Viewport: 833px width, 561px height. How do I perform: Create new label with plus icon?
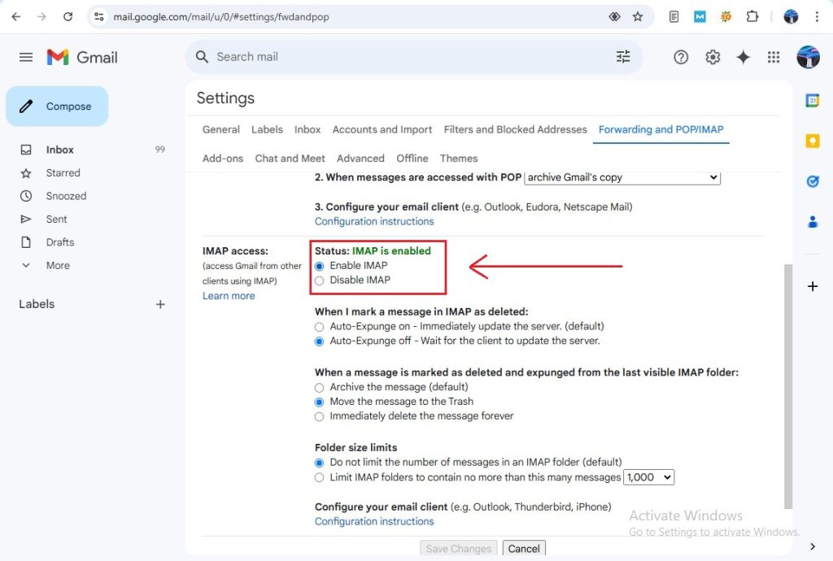pos(160,304)
